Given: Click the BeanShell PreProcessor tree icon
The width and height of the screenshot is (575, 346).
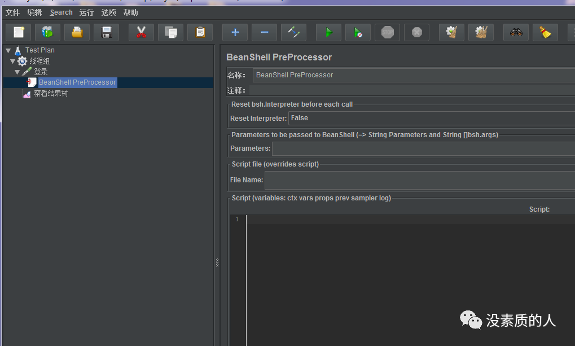Looking at the screenshot, I should point(31,82).
